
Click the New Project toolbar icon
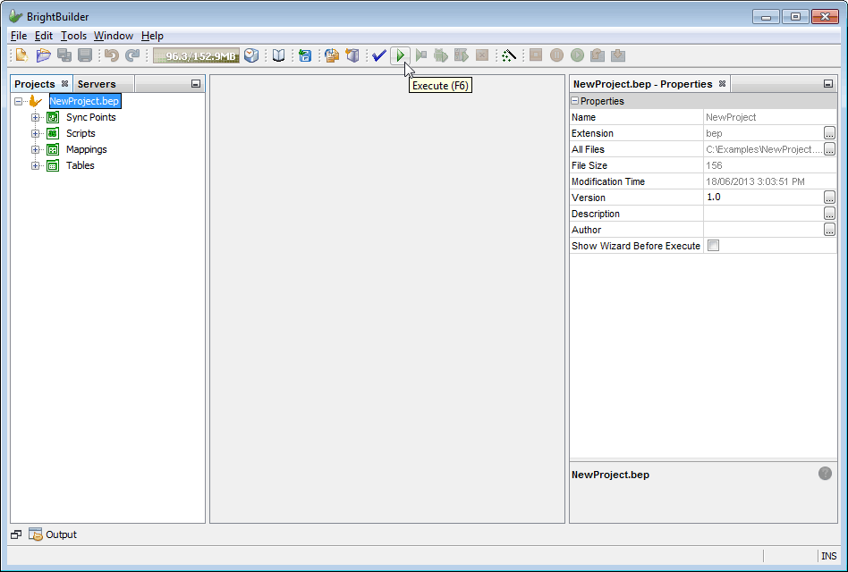tap(21, 55)
